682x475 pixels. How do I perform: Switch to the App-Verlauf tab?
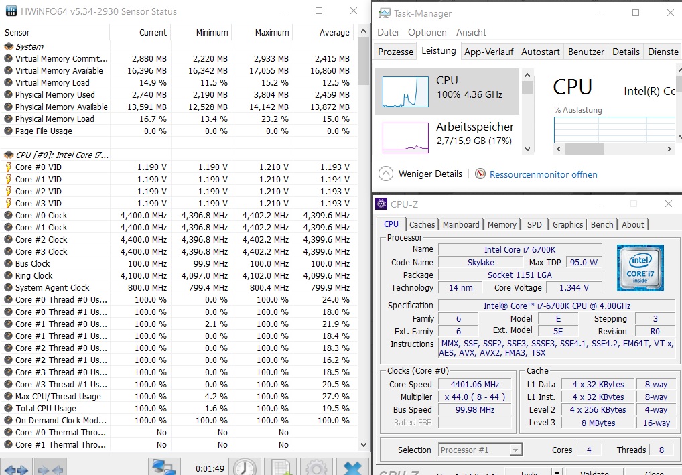tap(489, 52)
